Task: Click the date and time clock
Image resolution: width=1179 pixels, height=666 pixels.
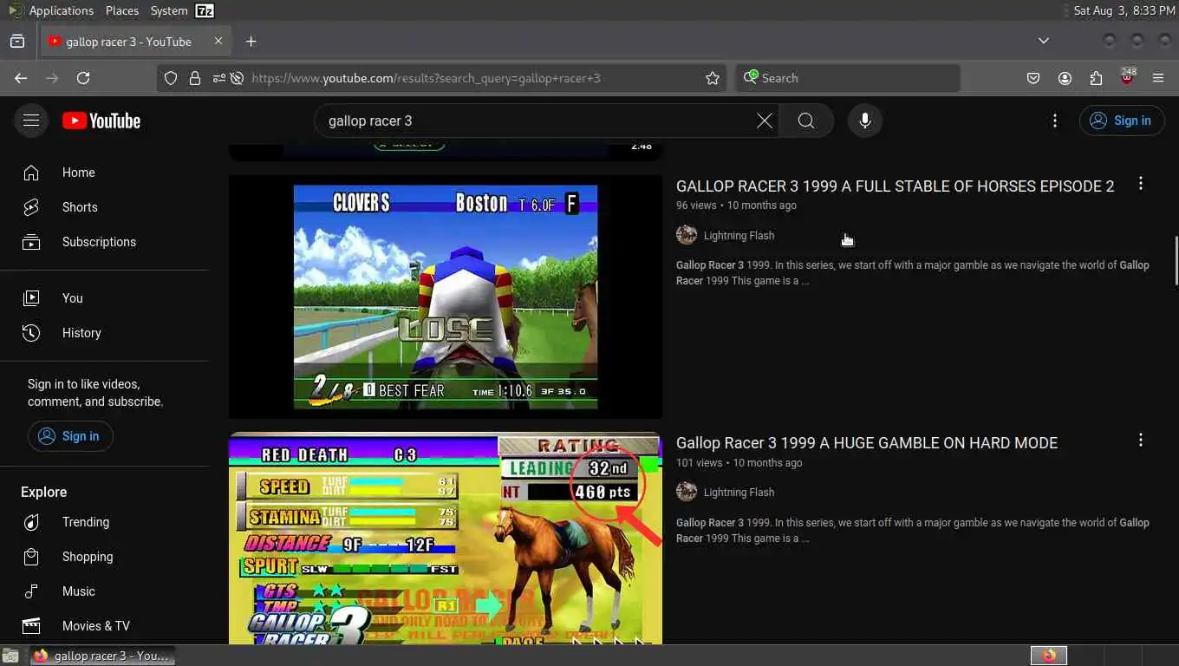Action: (1124, 10)
